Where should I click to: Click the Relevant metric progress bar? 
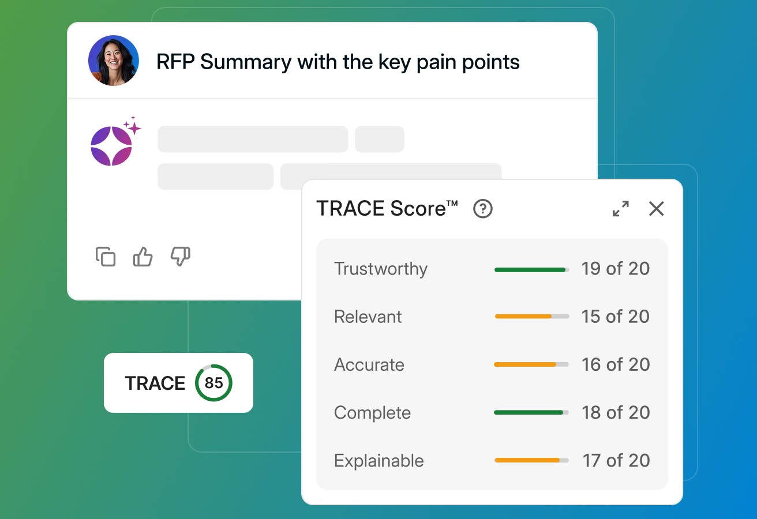tap(531, 316)
